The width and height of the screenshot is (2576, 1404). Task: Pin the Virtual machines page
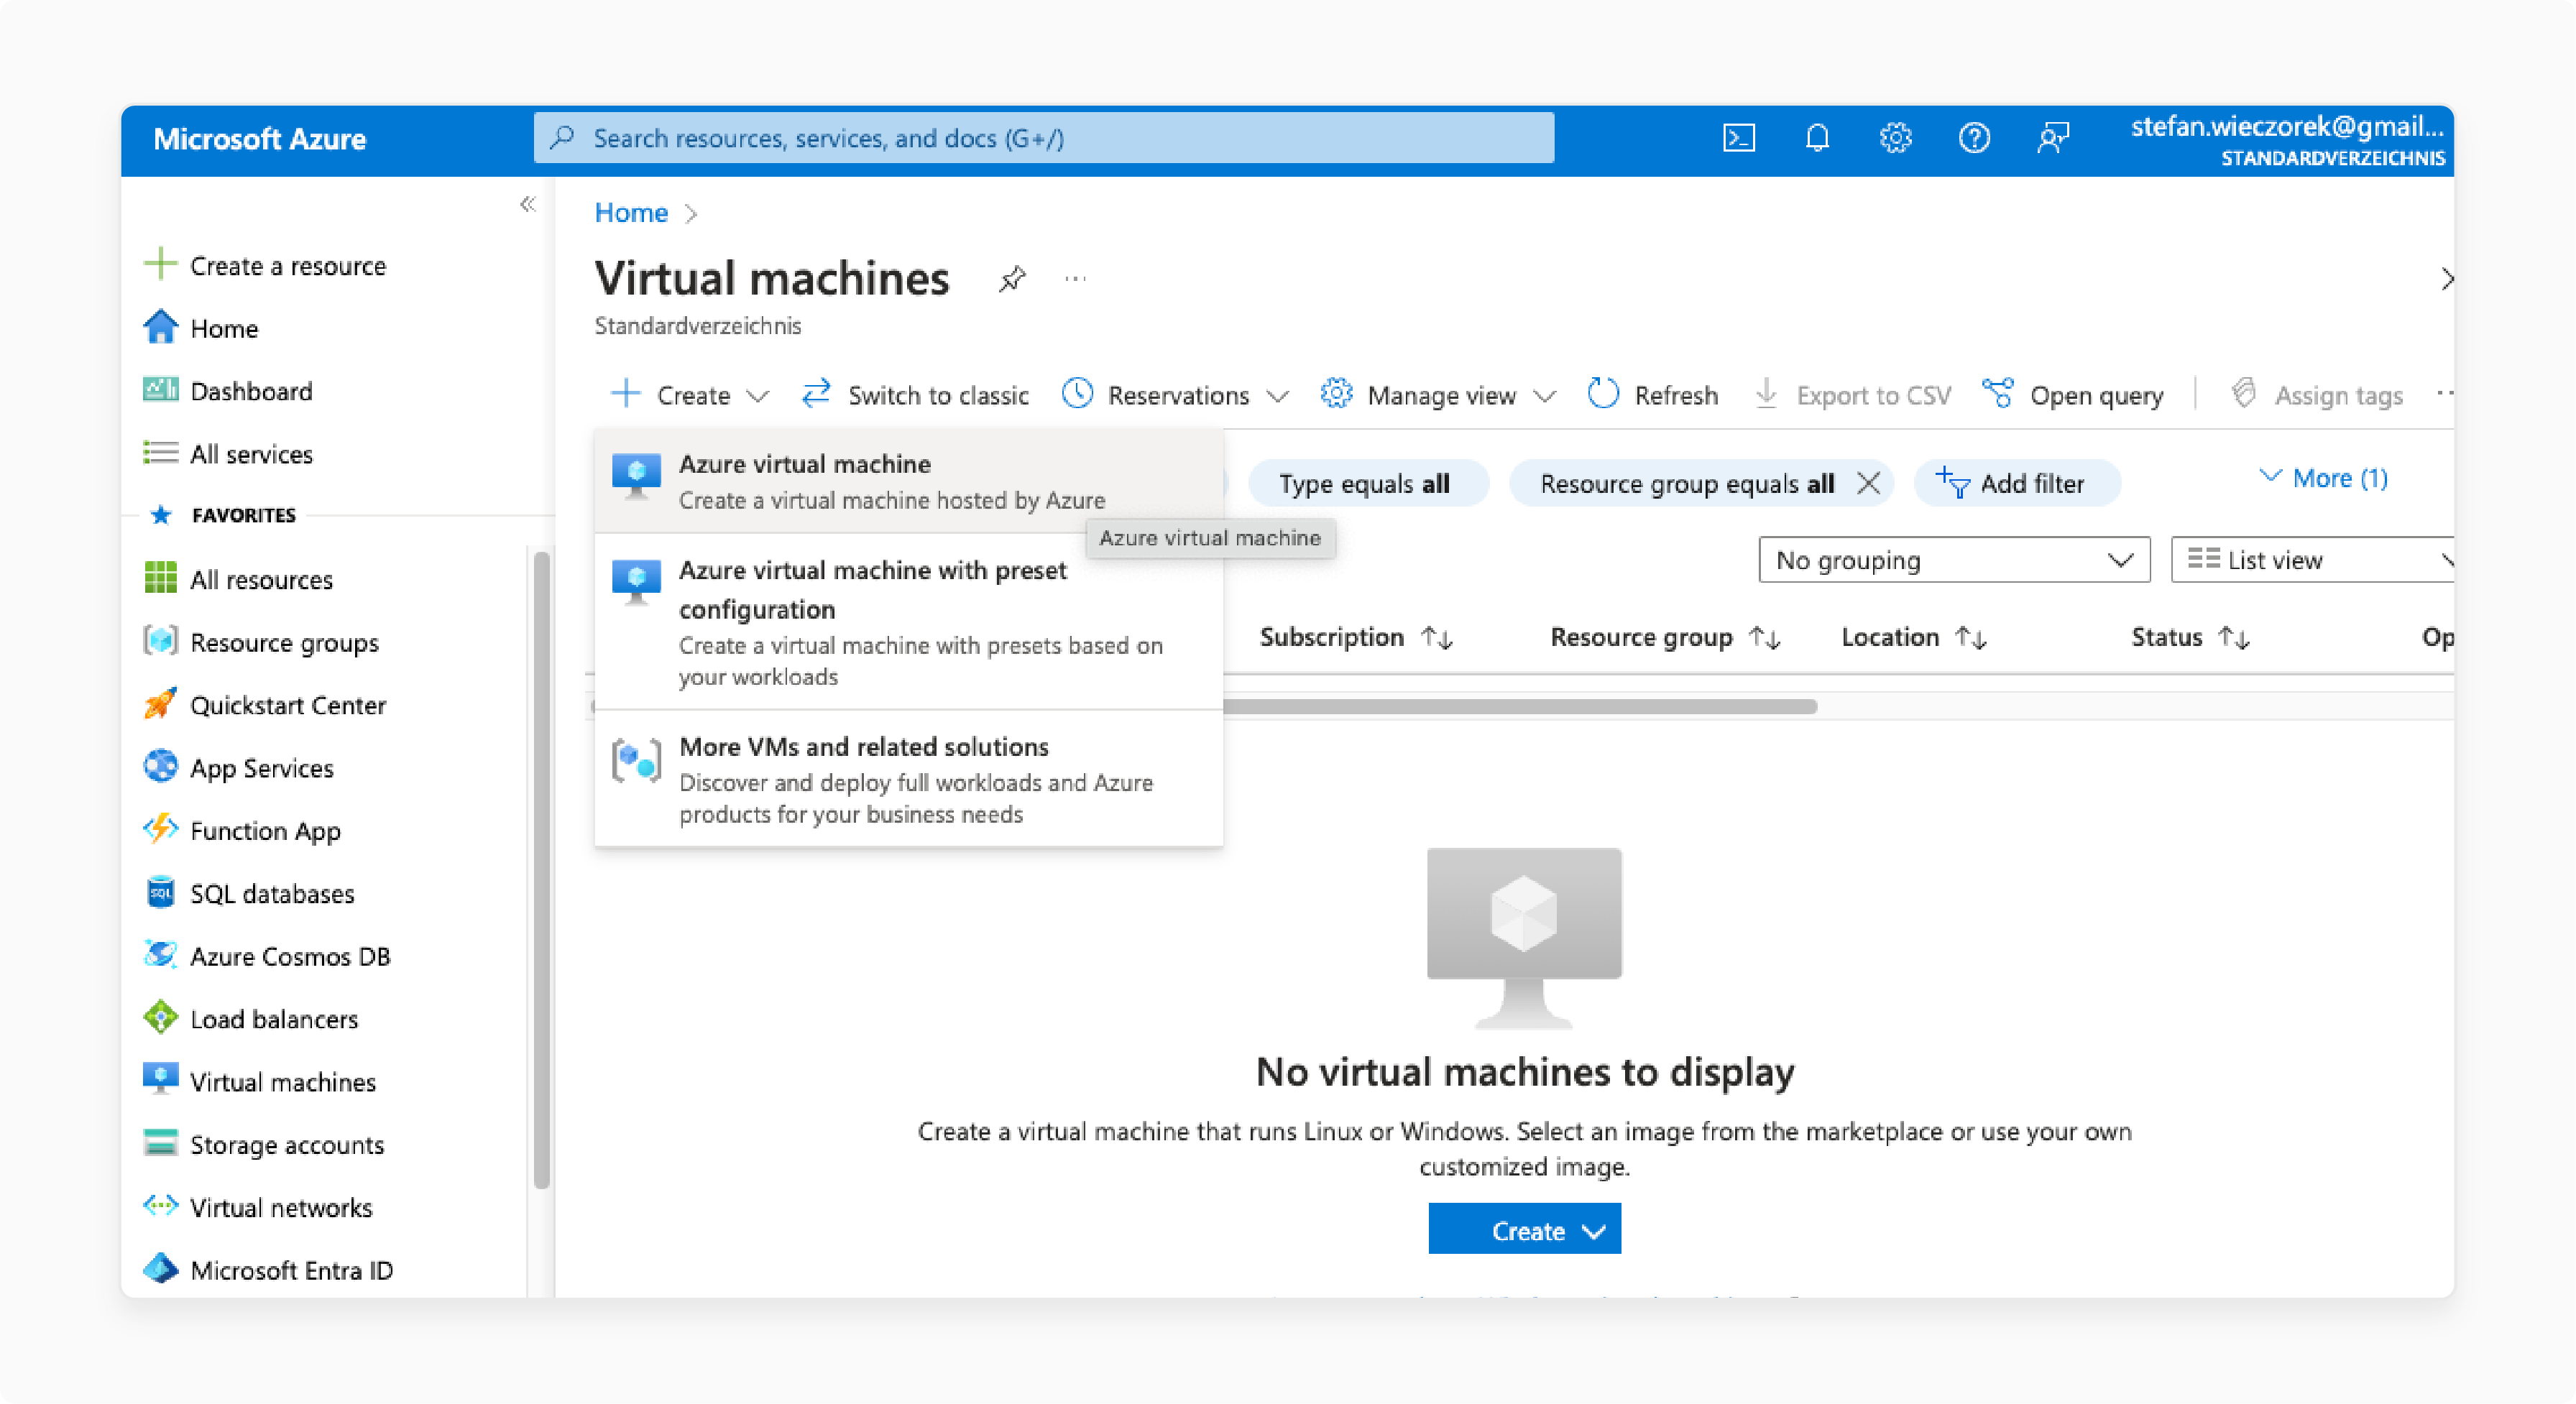tap(1012, 279)
